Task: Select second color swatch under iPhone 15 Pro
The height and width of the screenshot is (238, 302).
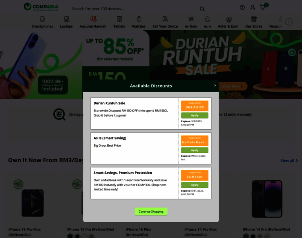Action: pos(77,236)
